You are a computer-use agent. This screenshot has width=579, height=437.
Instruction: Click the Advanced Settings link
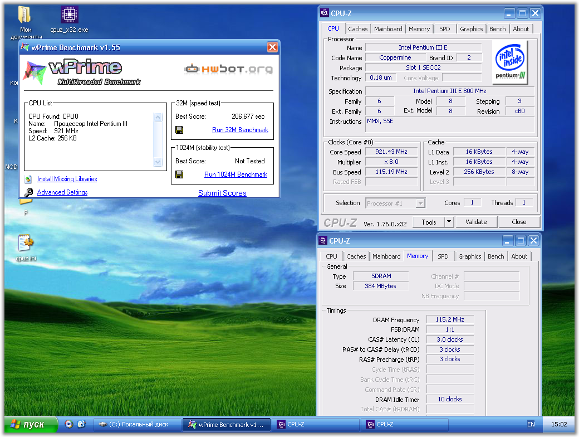click(62, 192)
